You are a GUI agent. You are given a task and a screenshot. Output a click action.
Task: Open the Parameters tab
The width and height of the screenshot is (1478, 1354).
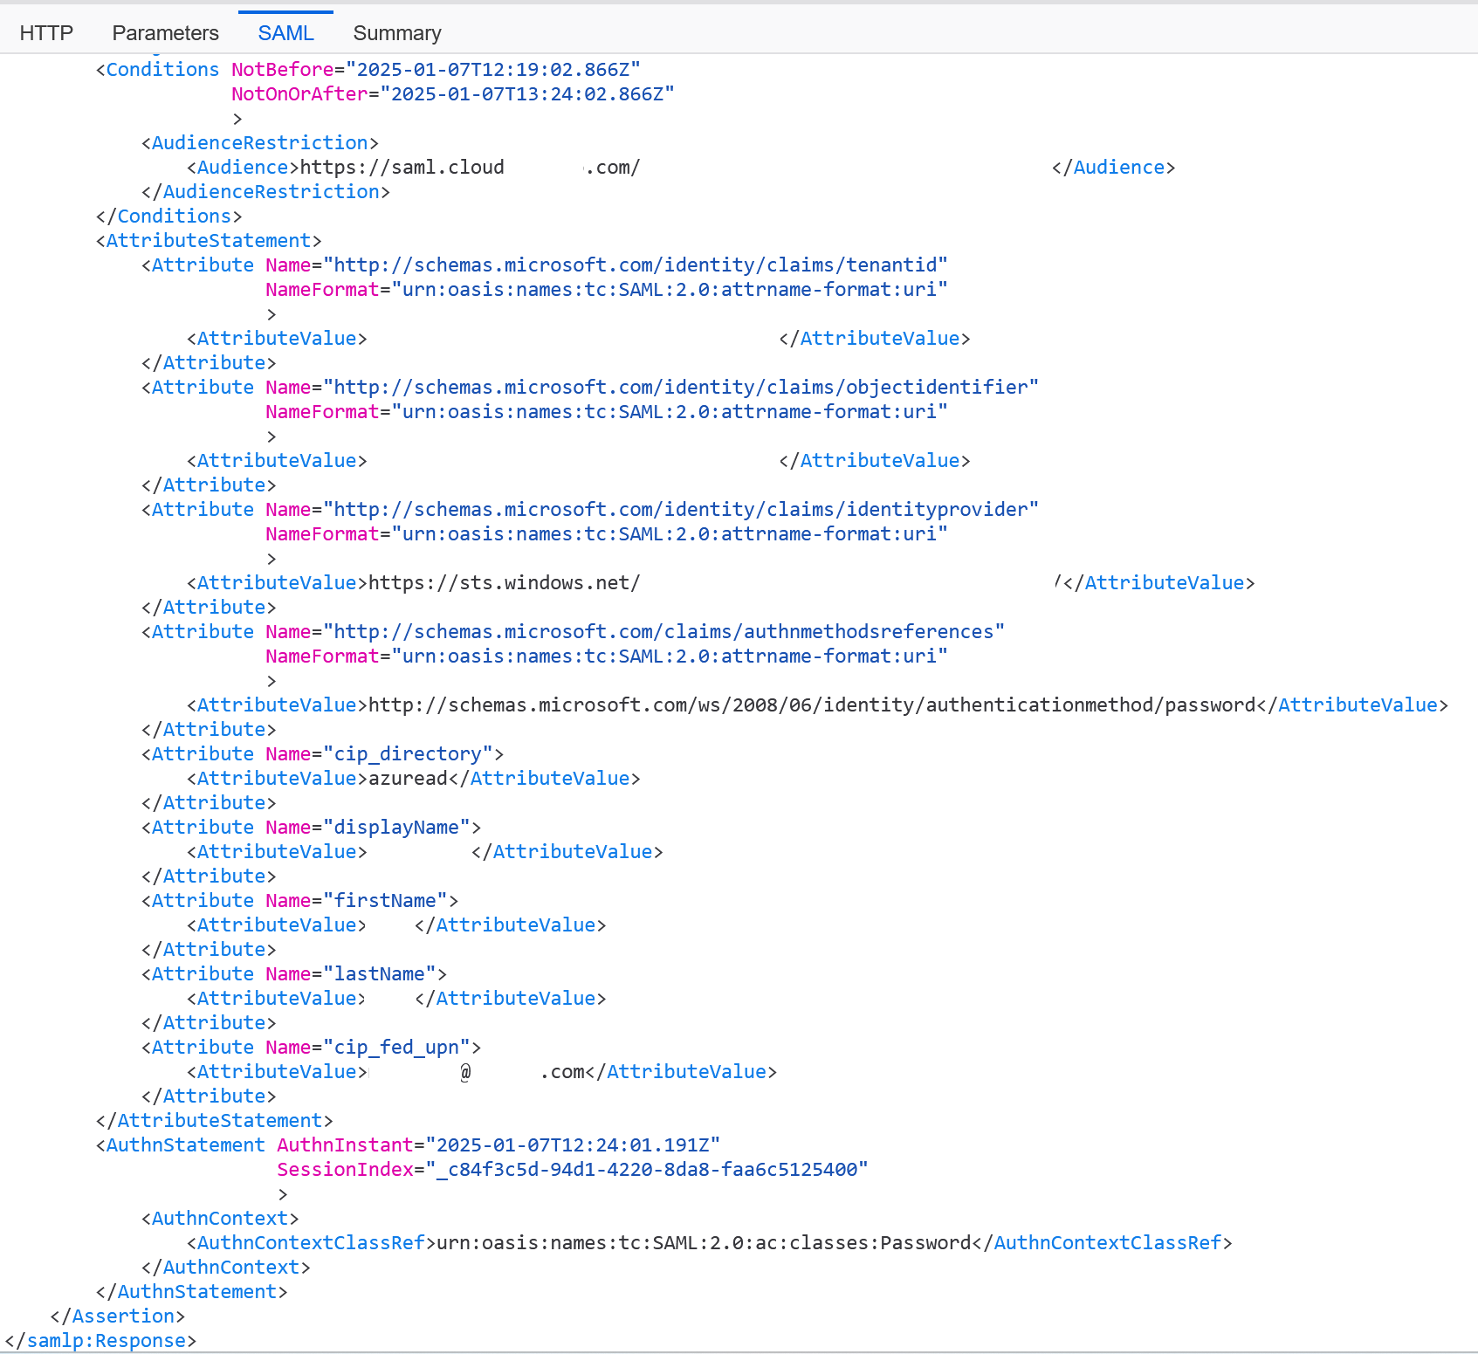pos(165,33)
